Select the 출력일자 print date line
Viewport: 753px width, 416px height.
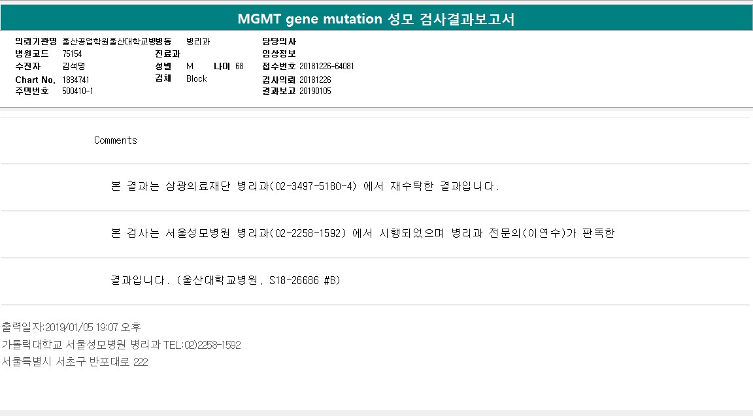(x=71, y=327)
